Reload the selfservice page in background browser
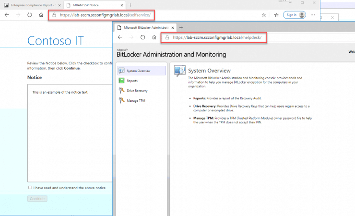This screenshot has width=355, height=216. pyautogui.click(x=30, y=15)
